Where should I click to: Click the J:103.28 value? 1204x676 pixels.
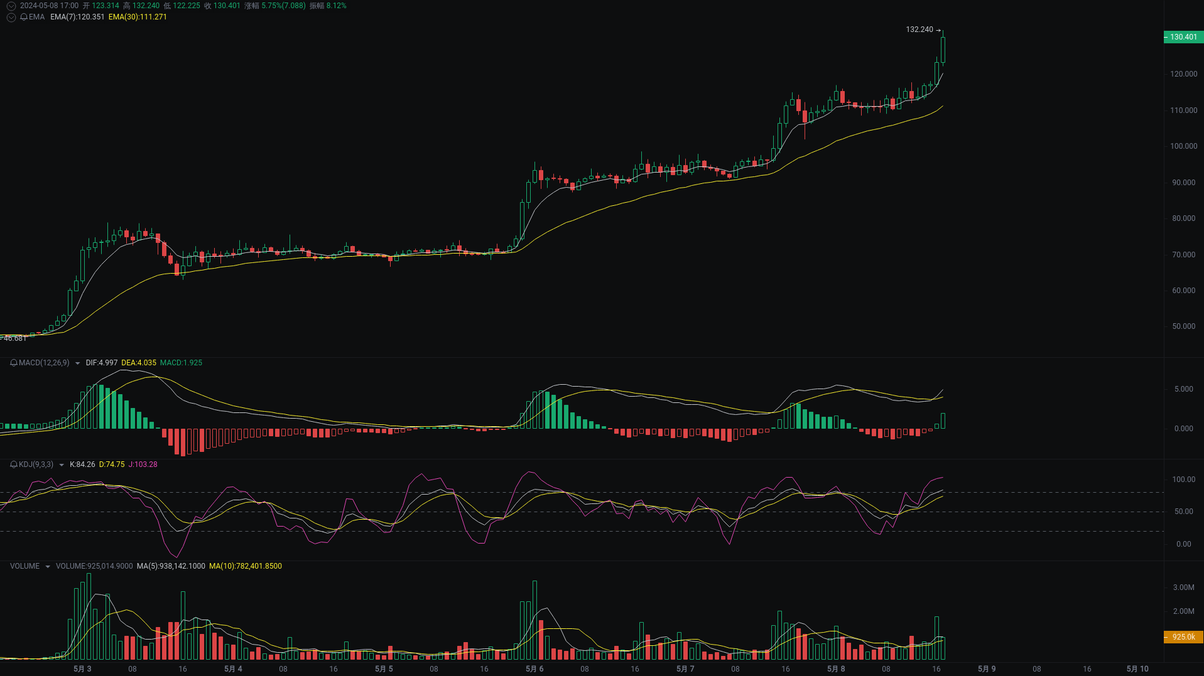(143, 464)
